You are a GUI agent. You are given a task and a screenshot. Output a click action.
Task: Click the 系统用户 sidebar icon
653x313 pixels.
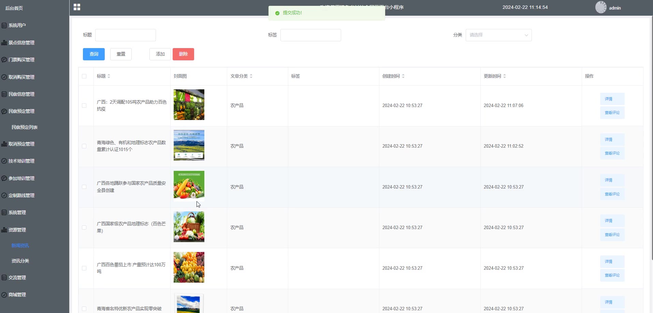click(x=4, y=26)
